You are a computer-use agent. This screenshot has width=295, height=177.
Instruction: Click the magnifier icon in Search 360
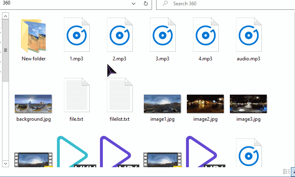pyautogui.click(x=165, y=3)
